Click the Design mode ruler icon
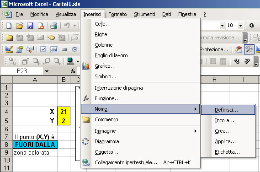 point(9,49)
